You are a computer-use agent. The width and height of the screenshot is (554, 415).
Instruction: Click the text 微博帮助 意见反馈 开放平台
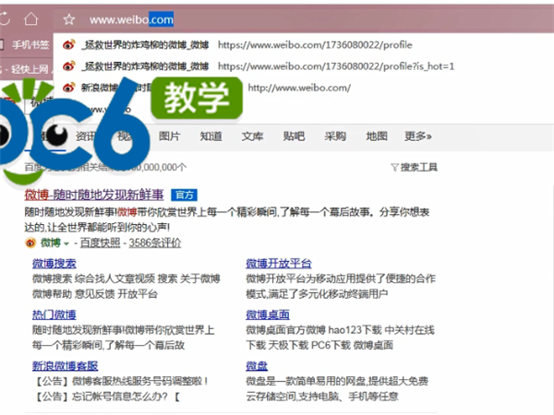[95, 294]
